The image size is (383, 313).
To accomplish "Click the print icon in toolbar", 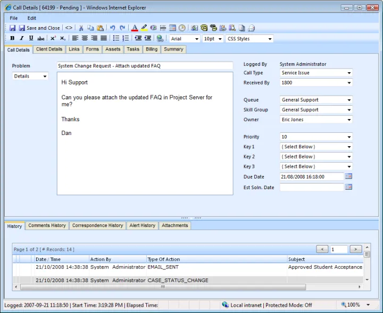I will [251, 28].
